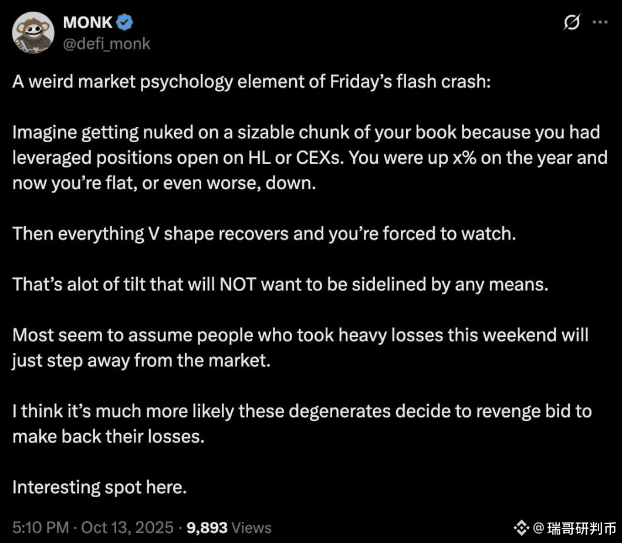Viewport: 622px width, 543px height.
Task: Click the Oct 13, 2025 date
Action: click(x=127, y=527)
